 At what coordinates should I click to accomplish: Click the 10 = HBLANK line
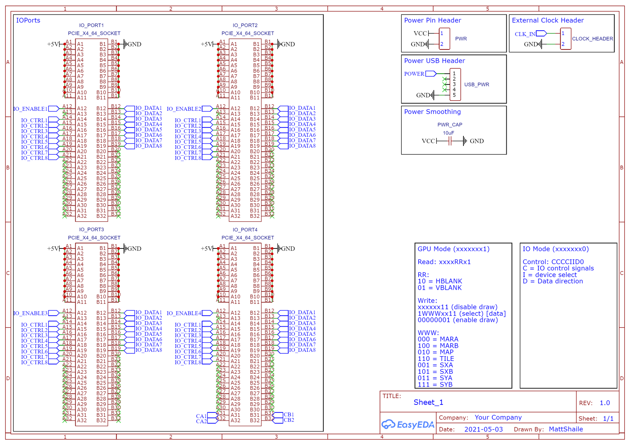pos(440,281)
